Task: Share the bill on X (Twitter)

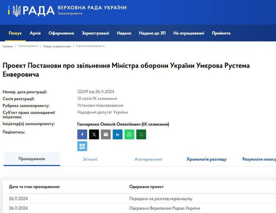Action: click(94, 135)
